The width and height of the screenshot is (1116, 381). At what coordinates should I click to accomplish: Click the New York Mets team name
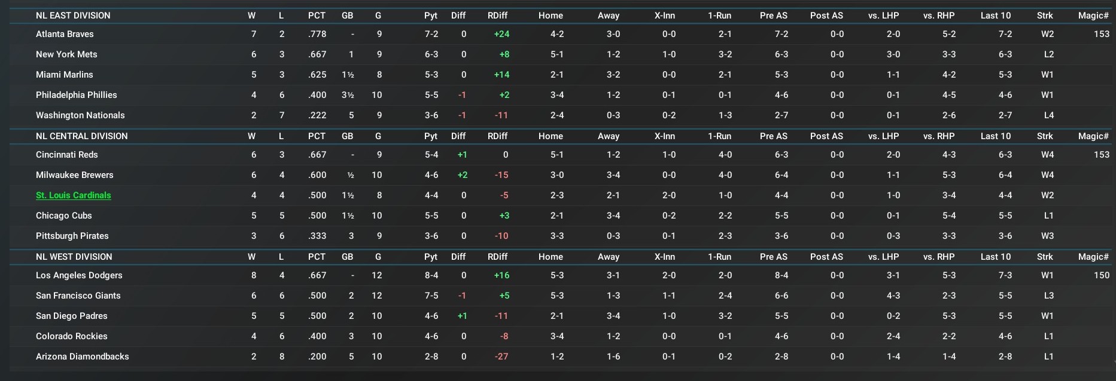66,54
